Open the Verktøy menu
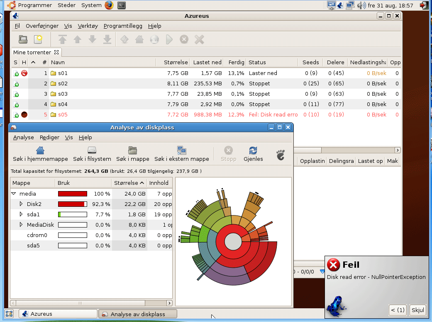This screenshot has width=432, height=322. point(88,26)
